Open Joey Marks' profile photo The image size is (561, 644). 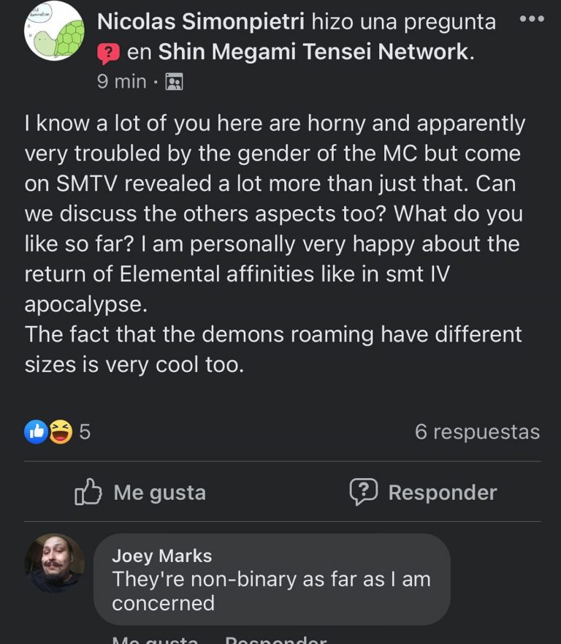click(54, 563)
